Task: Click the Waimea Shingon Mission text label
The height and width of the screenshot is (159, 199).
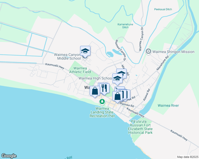Action: 173,52
